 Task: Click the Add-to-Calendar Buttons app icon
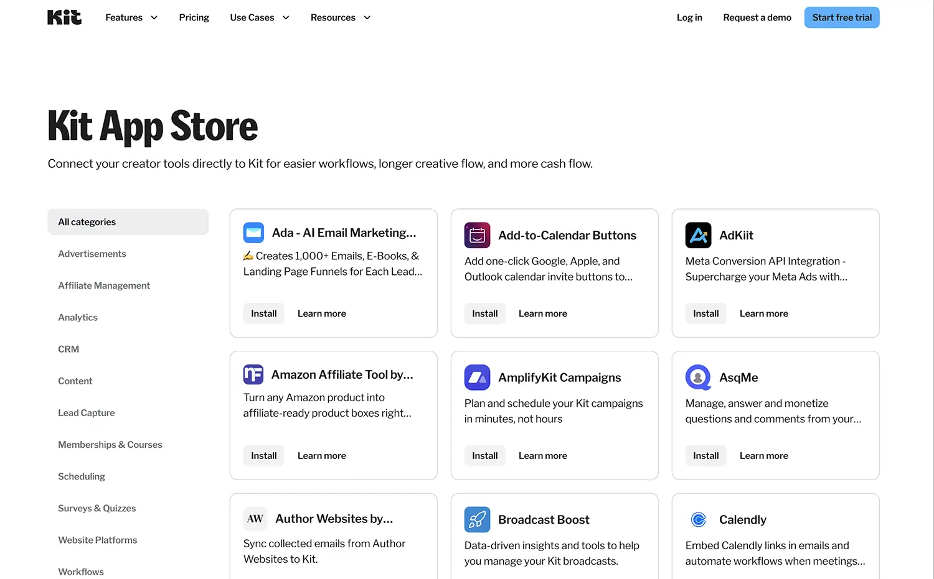(x=477, y=235)
